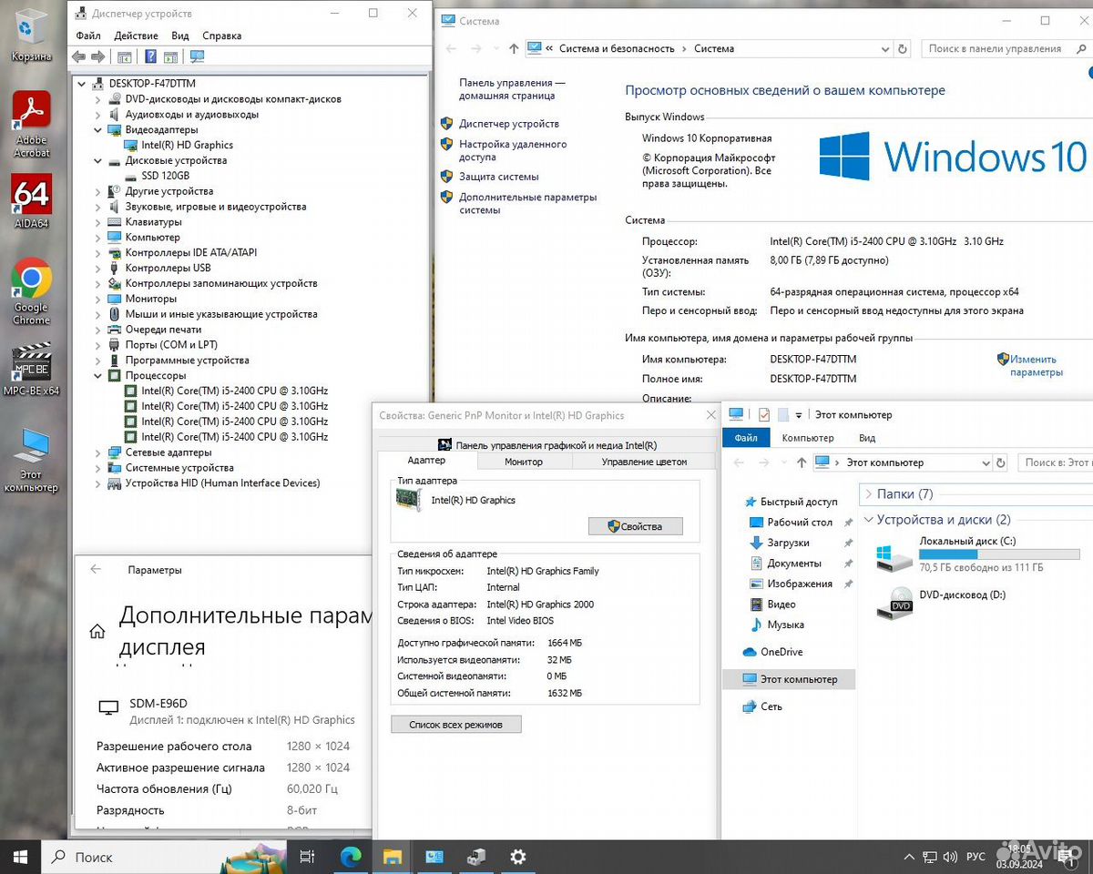Image resolution: width=1093 pixels, height=874 pixels.
Task: Expand the Контроллеры USB node
Action: click(98, 268)
